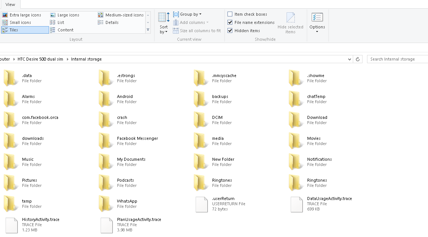Choose Content layout option
Image resolution: width=428 pixels, height=237 pixels.
click(62, 30)
